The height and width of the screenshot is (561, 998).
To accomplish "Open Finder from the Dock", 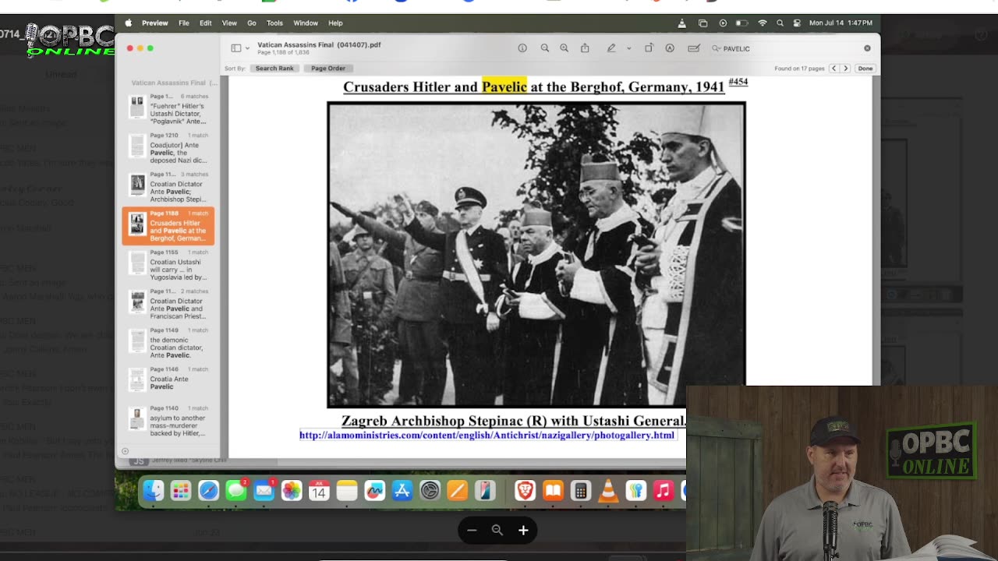I will (x=153, y=490).
